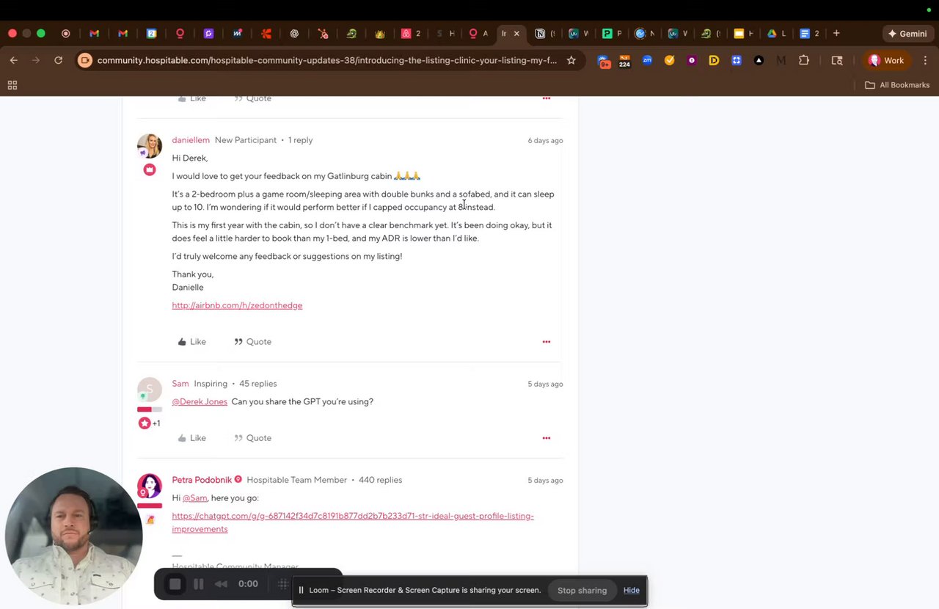Like daniellem's post
This screenshot has height=609, width=939.
191,342
